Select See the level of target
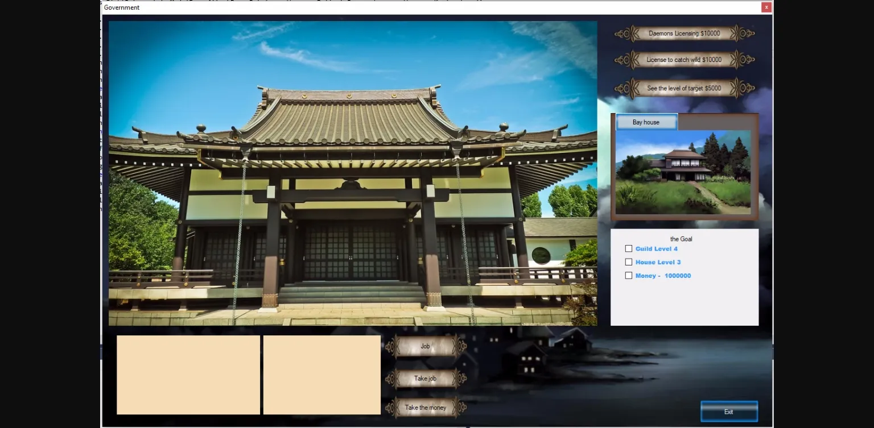Viewport: 874px width, 428px height. coord(684,88)
